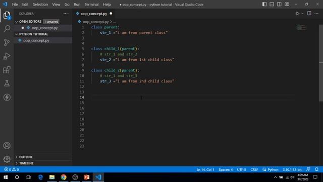Screen dimensions: 323x182
Task: Open run options dropdown arrow
Action: (x=302, y=14)
